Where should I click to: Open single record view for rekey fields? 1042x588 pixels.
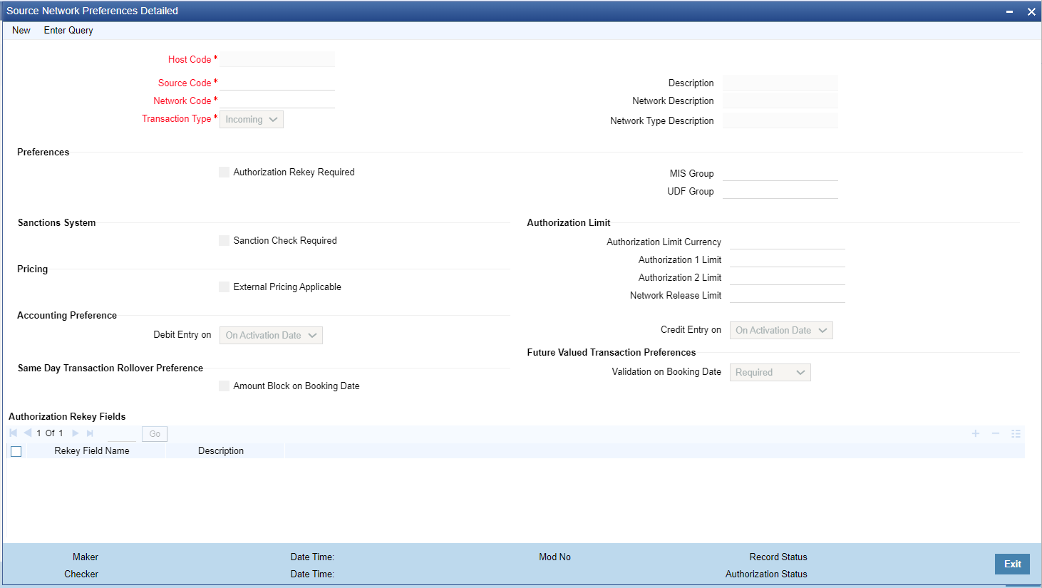[1016, 433]
